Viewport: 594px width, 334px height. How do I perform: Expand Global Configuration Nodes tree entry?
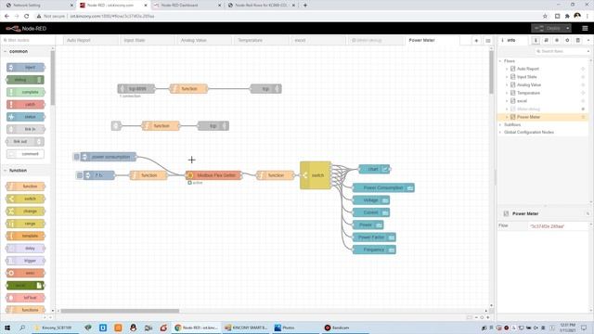(500, 132)
